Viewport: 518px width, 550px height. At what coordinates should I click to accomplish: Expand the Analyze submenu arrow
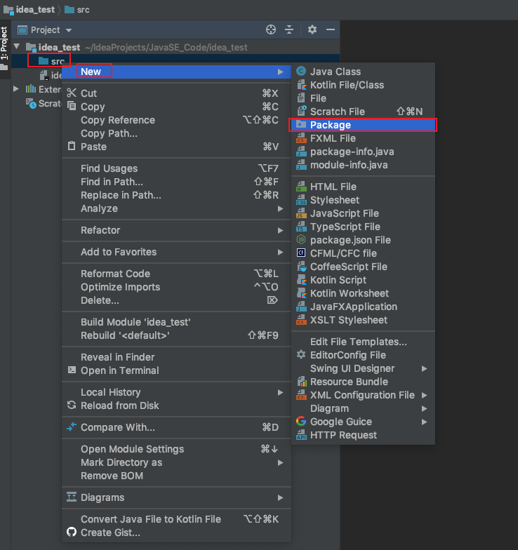(x=281, y=209)
